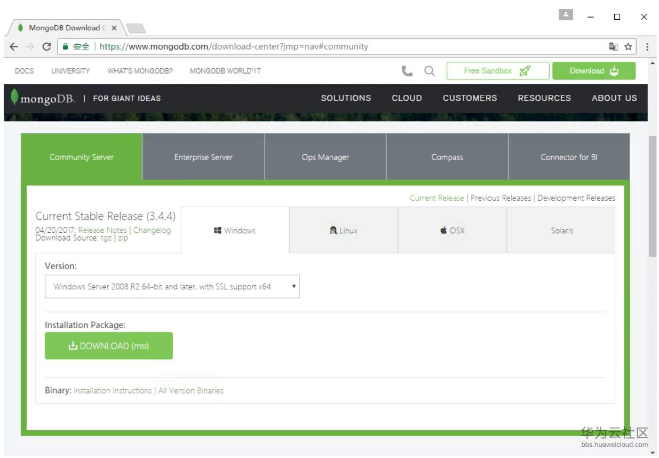Click Previous Releases link
Screen dimensions: 659x458
tap(501, 198)
